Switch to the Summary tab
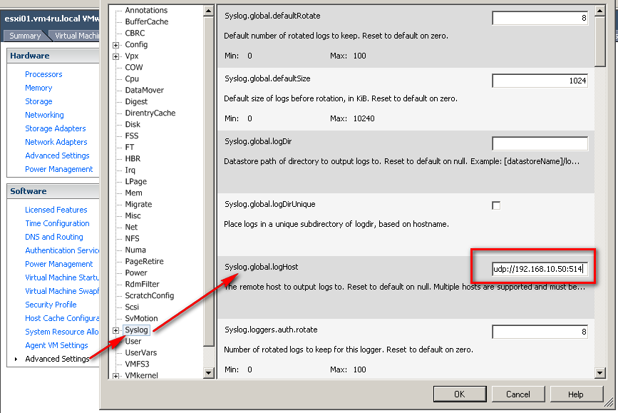The image size is (618, 413). pyautogui.click(x=25, y=36)
